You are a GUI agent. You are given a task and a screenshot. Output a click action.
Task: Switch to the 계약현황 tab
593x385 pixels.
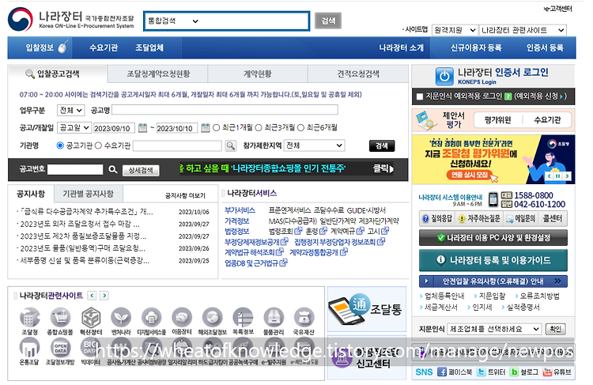(258, 74)
